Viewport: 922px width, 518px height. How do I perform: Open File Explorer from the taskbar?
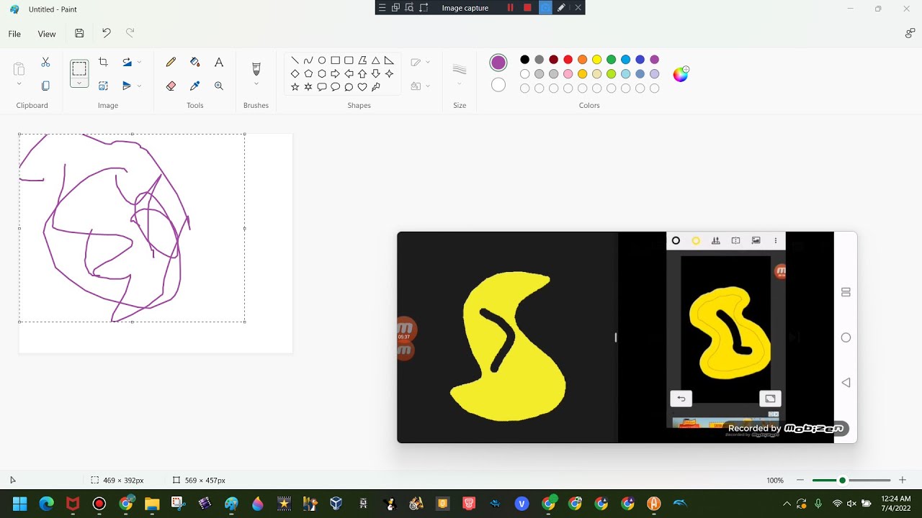152,504
